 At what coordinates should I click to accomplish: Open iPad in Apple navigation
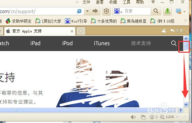coord(35,43)
